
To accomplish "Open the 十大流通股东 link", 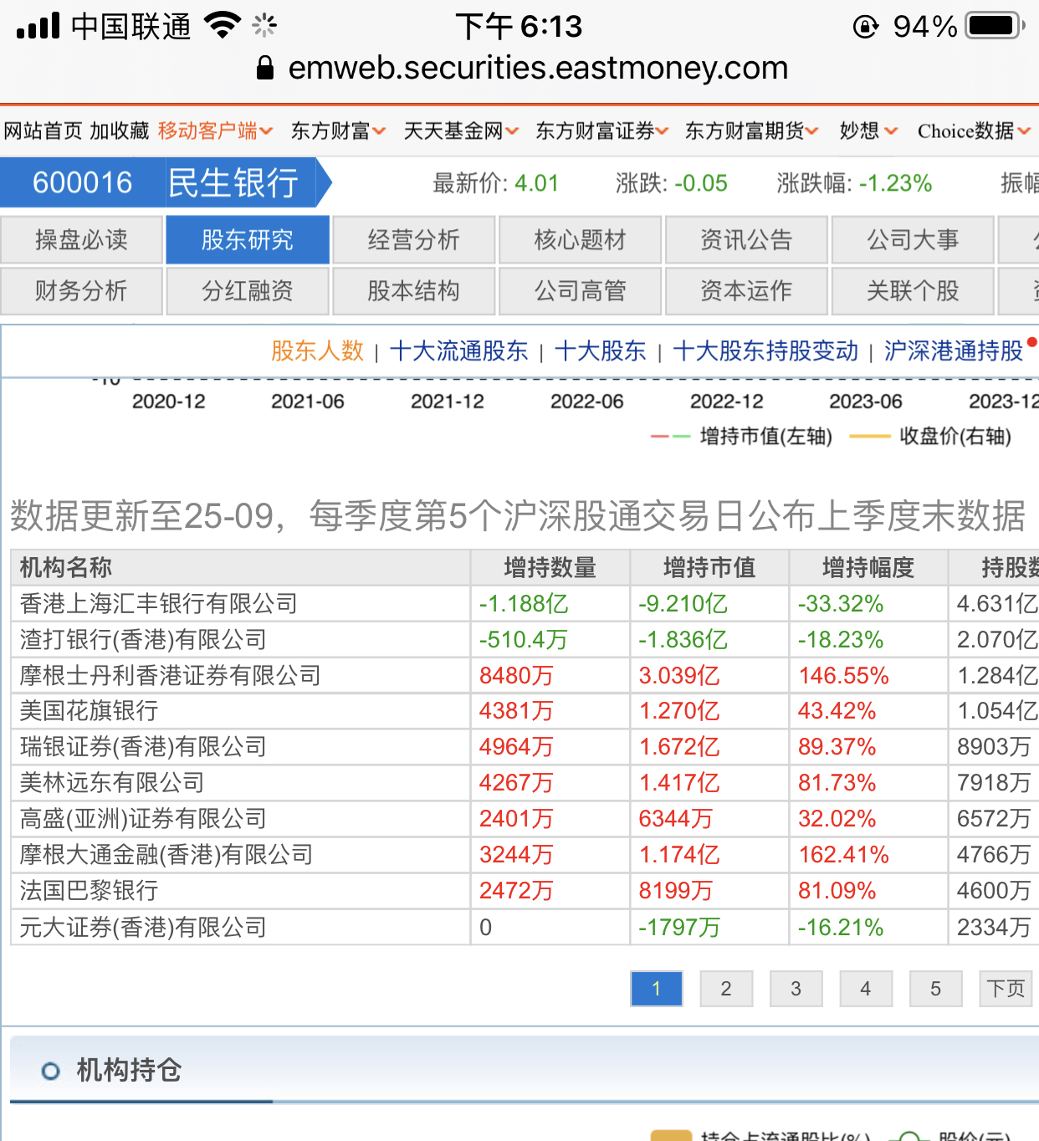I will pos(458,351).
